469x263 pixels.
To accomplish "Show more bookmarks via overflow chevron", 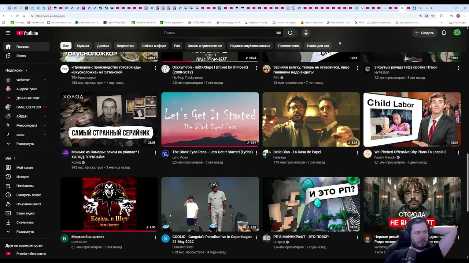I will 442,23.
